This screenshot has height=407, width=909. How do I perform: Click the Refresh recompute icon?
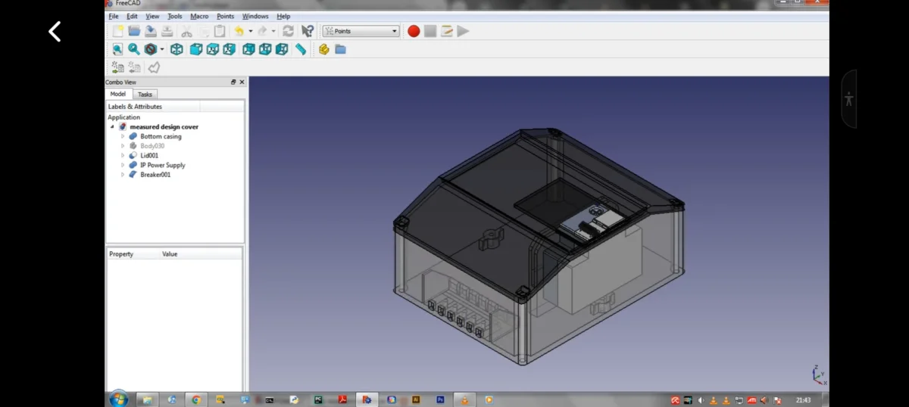click(288, 31)
